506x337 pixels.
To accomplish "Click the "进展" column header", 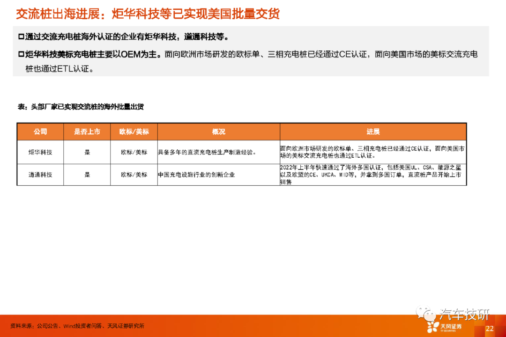I will [373, 132].
